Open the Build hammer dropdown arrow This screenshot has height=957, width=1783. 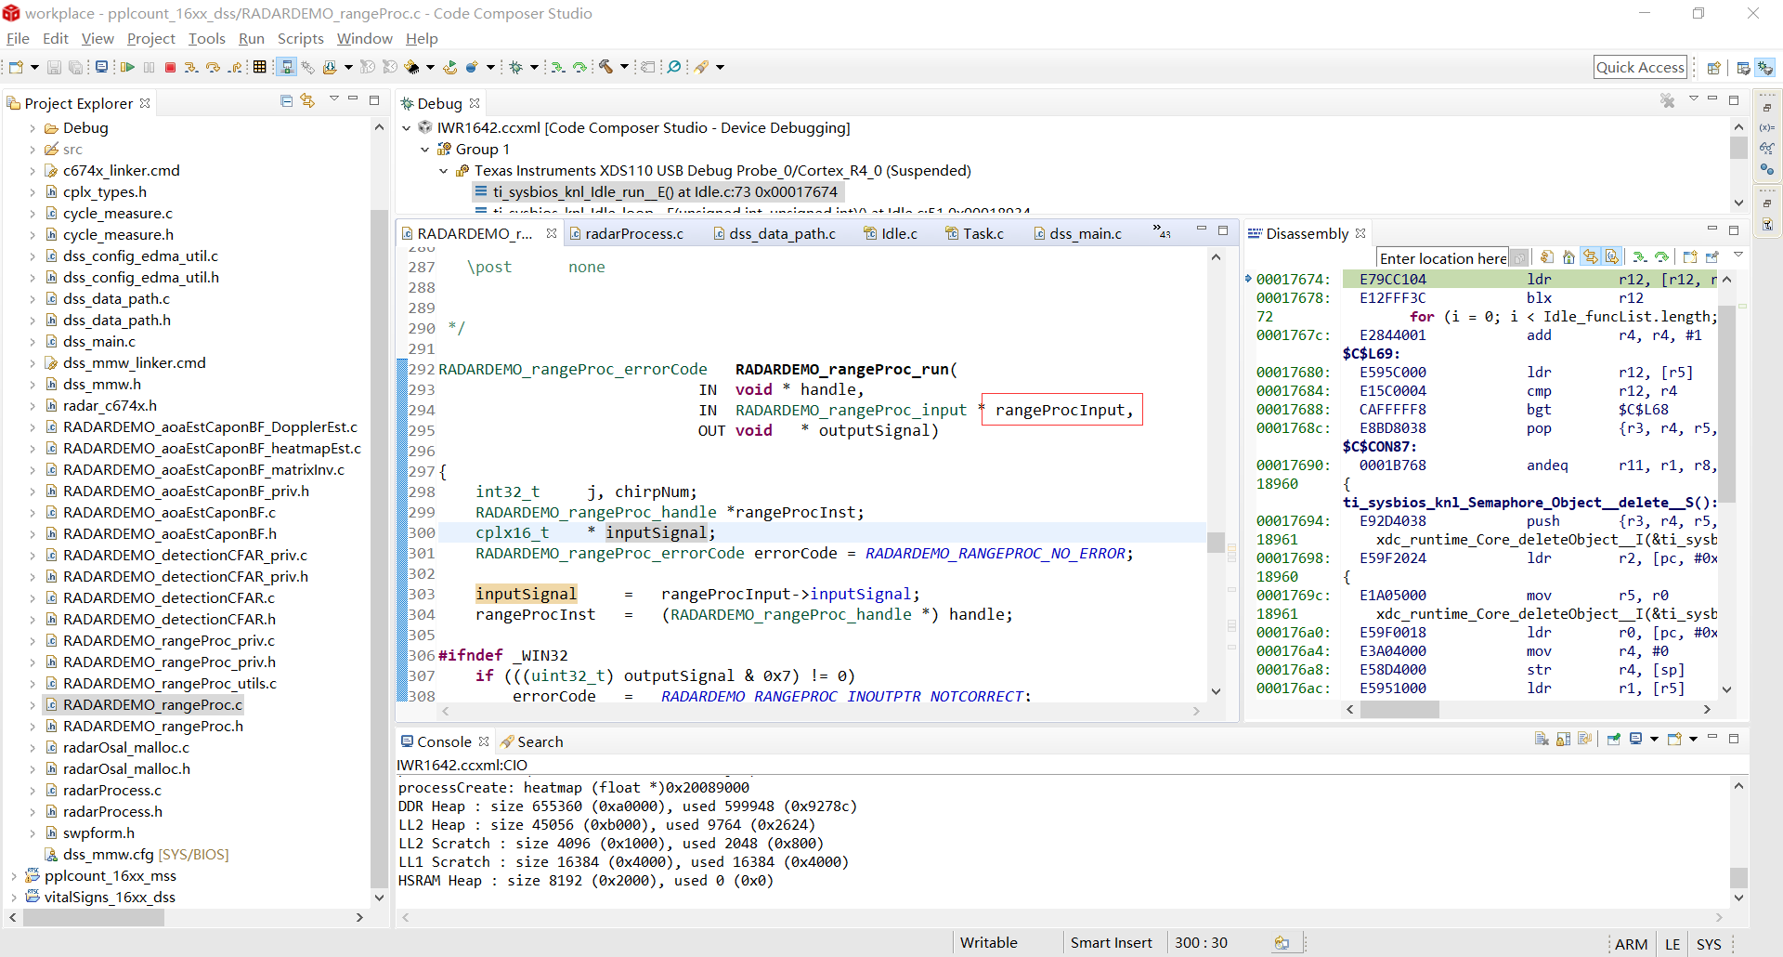(x=624, y=67)
